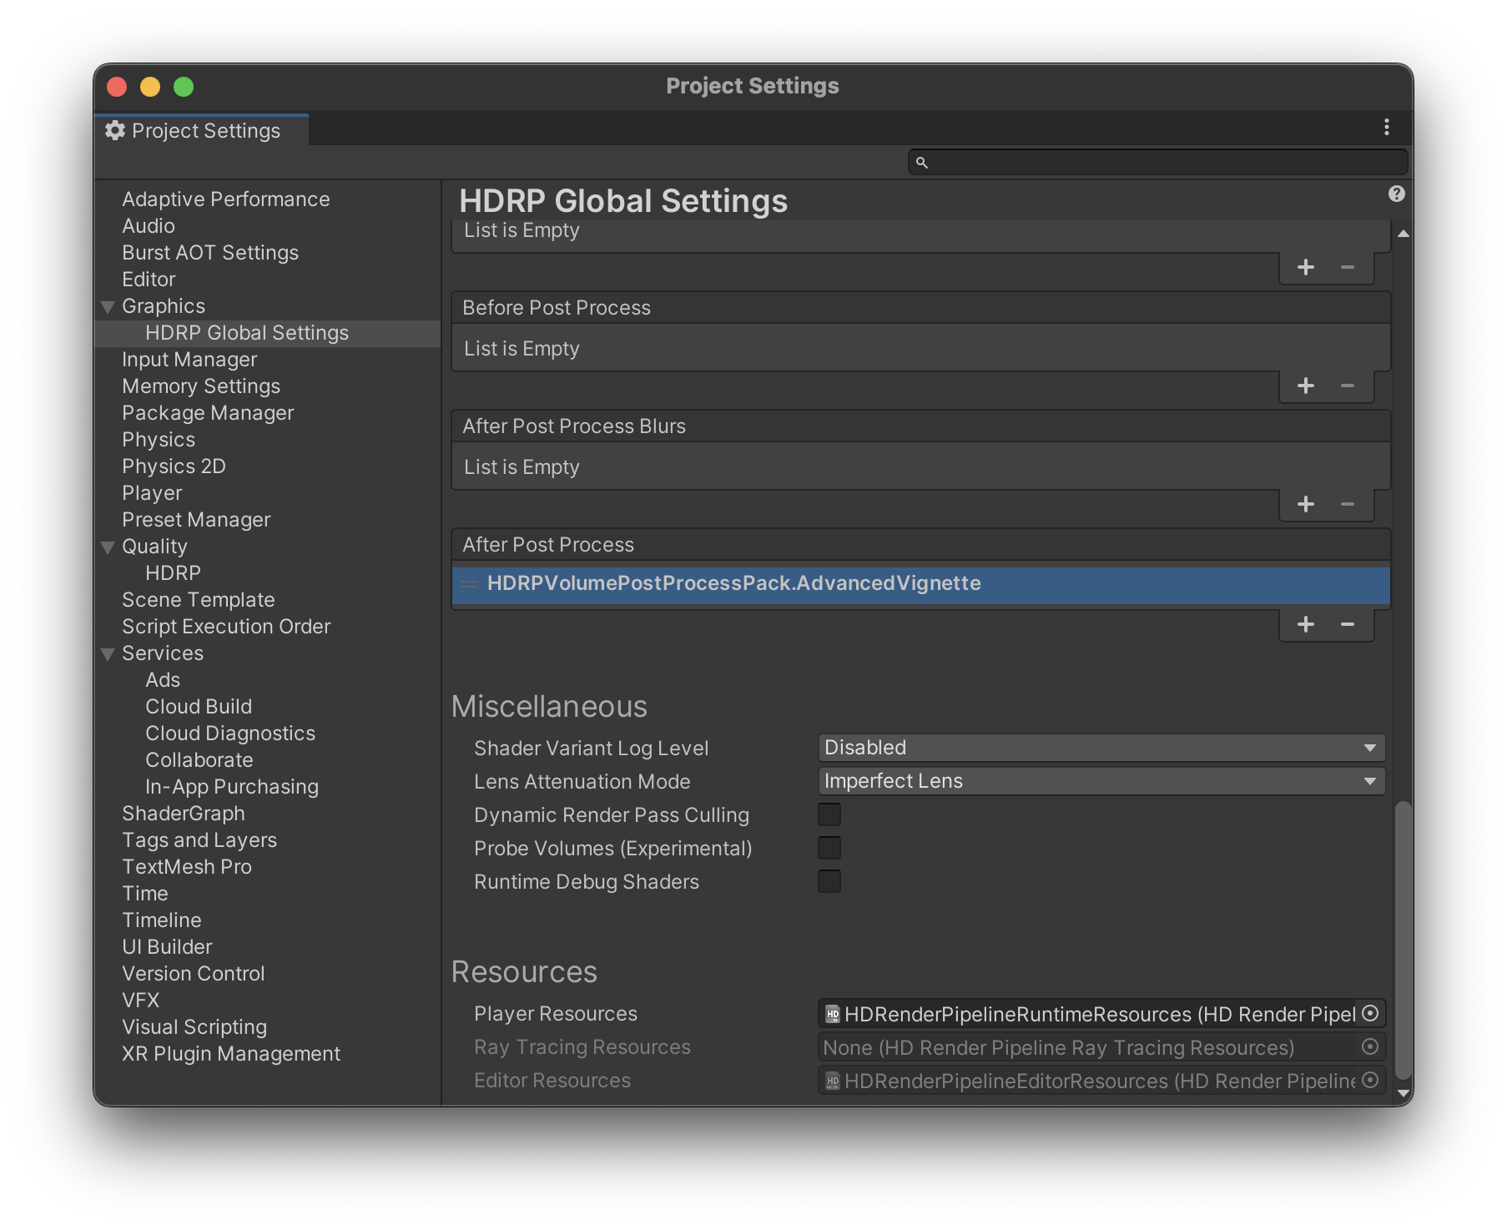
Task: Open object picker for Ray Tracing Resources
Action: [1370, 1046]
